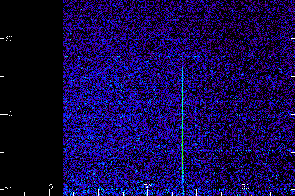Click the 60 label on the vertical axis
295x196 pixels.
tap(8, 38)
